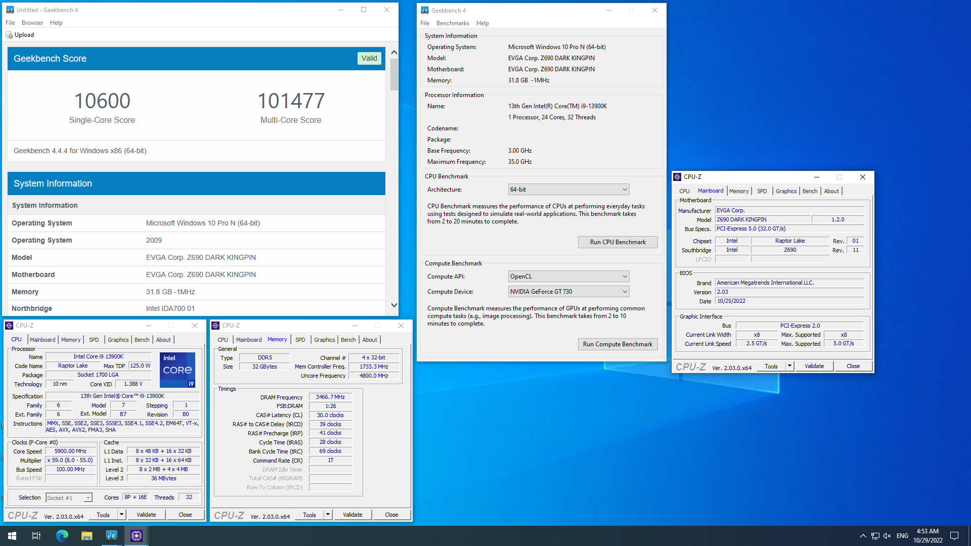The width and height of the screenshot is (971, 546).
Task: Switch to Mainboard tab in Memory CPU-Z window
Action: coord(249,340)
